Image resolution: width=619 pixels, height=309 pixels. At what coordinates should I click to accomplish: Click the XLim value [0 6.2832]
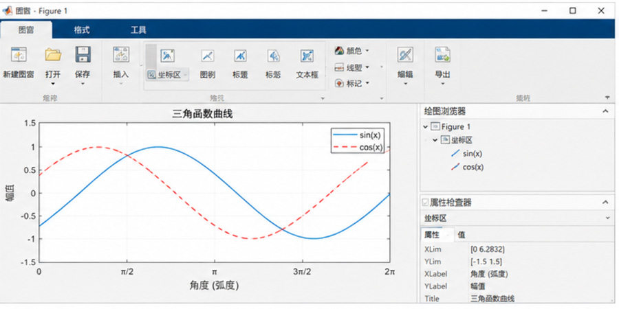pyautogui.click(x=488, y=249)
